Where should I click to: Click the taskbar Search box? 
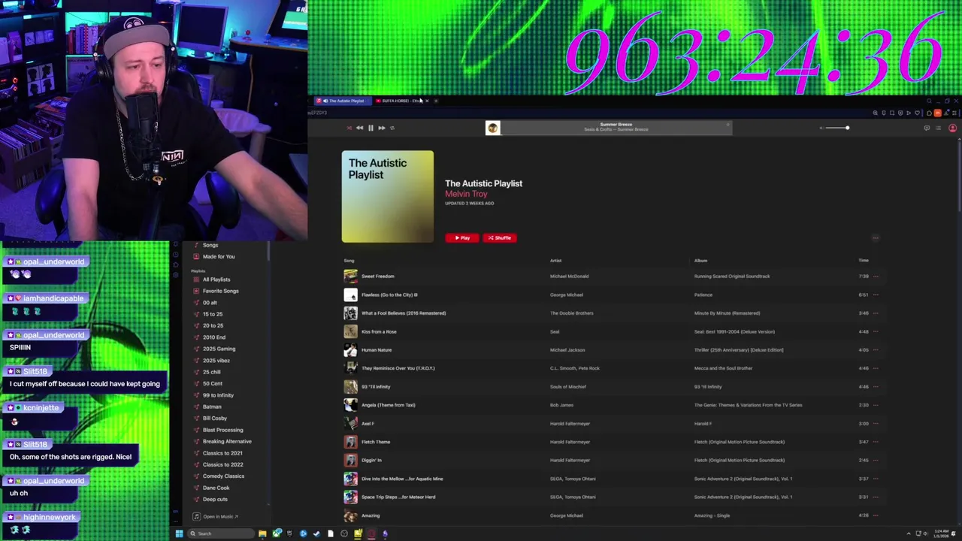click(221, 533)
